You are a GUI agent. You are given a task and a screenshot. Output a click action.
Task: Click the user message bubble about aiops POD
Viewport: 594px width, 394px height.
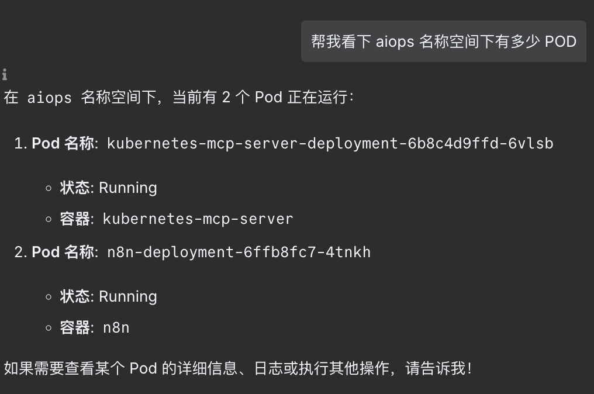pyautogui.click(x=444, y=42)
